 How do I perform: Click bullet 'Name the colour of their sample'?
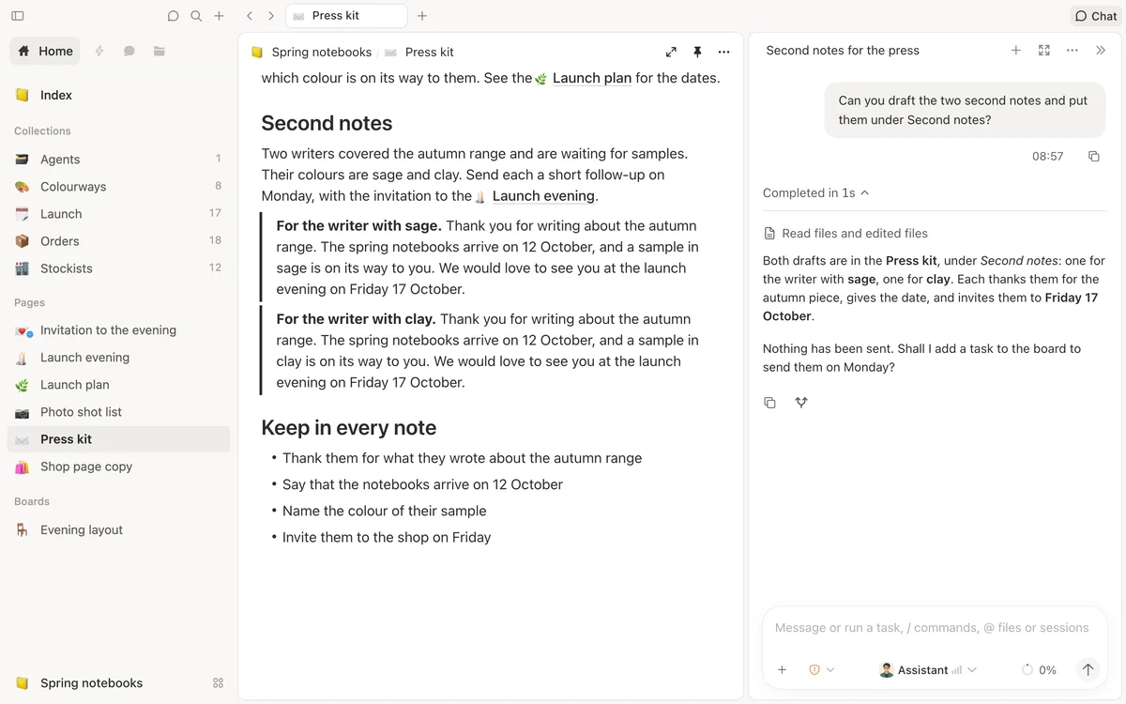384,511
